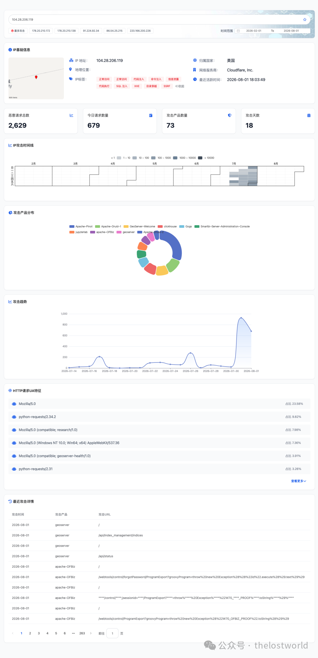Click the Smartbi-Server-Administration-Console green legend swatch
This screenshot has height=658, width=318.
(197, 226)
